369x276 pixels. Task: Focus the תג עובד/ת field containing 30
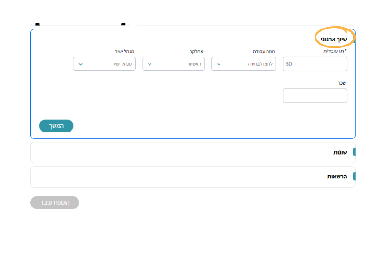315,64
